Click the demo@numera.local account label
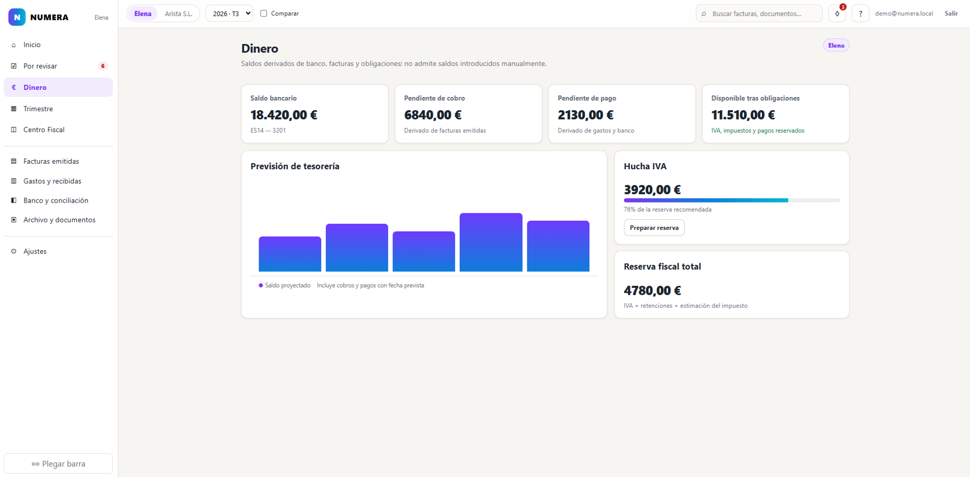This screenshot has width=970, height=477. (x=904, y=14)
